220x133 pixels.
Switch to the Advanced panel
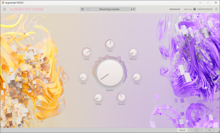tap(175, 9)
